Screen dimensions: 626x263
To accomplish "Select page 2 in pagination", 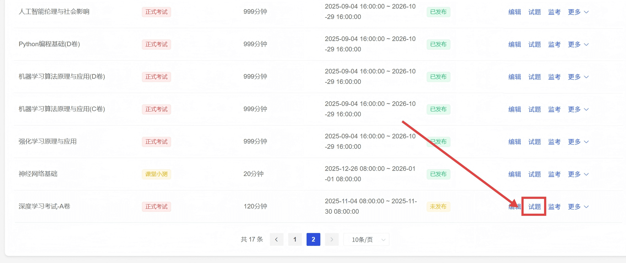I will click(313, 239).
